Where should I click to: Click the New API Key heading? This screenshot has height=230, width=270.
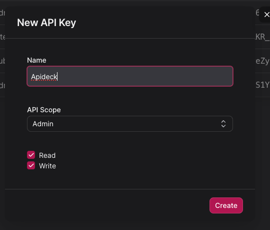46,23
